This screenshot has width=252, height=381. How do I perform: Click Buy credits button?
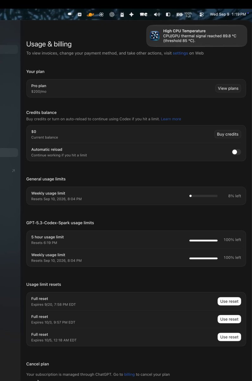coord(228,134)
